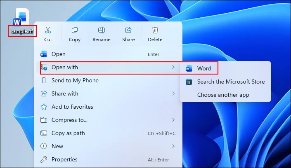Click the Delete label text

coord(155,40)
